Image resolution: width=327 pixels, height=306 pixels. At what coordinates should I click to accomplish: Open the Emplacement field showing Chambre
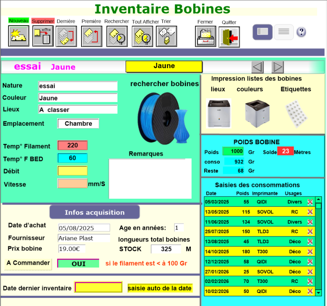pyautogui.click(x=78, y=124)
